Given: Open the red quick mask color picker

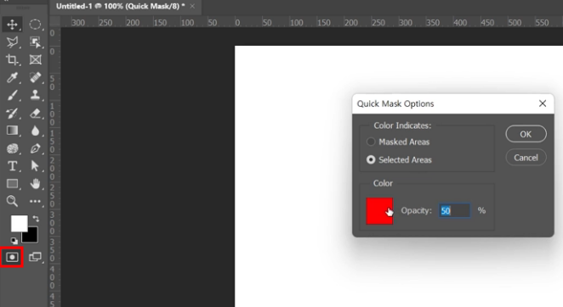Looking at the screenshot, I should pos(379,211).
